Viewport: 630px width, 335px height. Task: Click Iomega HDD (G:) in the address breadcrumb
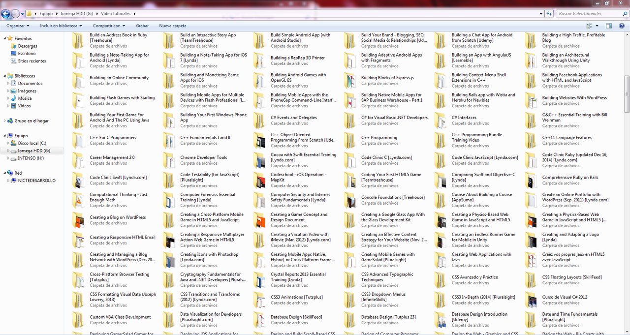point(76,14)
